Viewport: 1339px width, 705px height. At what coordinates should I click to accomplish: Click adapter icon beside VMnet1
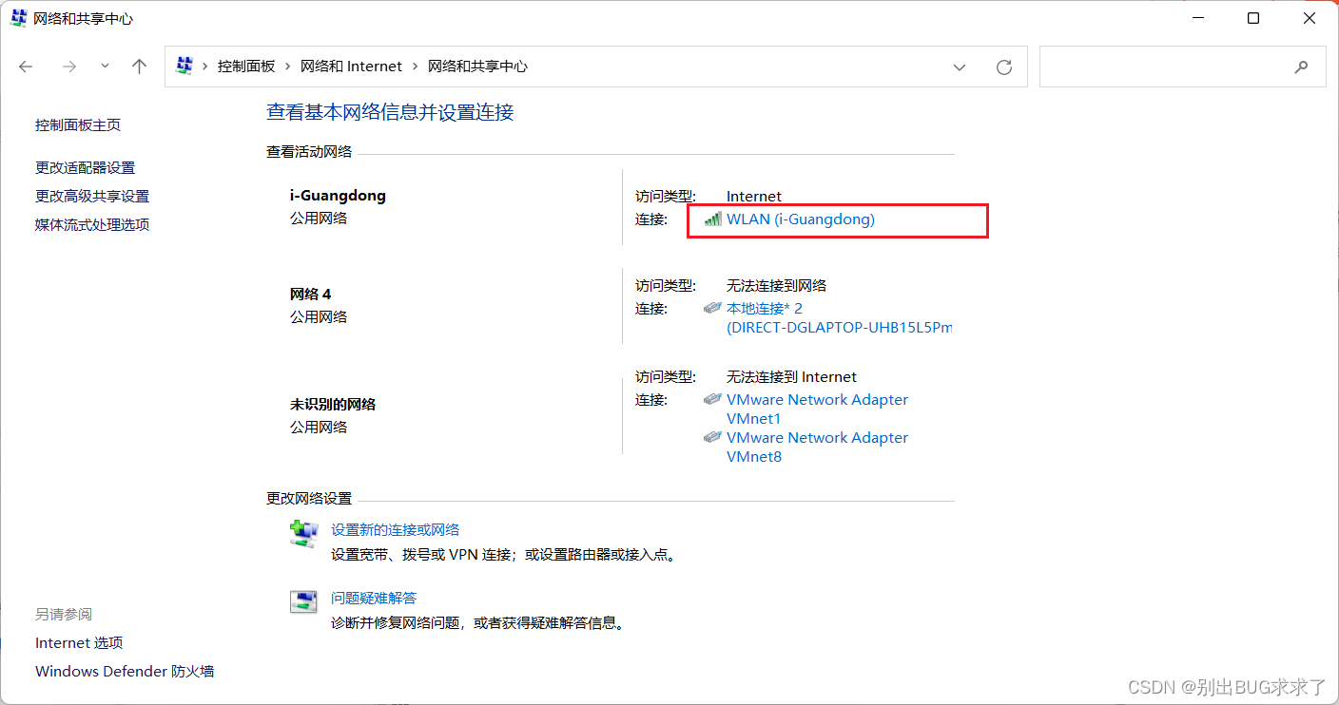tap(712, 399)
